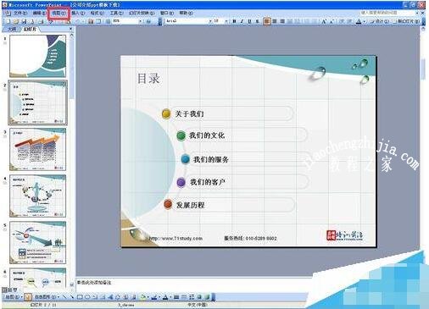This screenshot has height=309, width=429.
Task: Toggle text Shadow formatting
Action: [x=257, y=21]
